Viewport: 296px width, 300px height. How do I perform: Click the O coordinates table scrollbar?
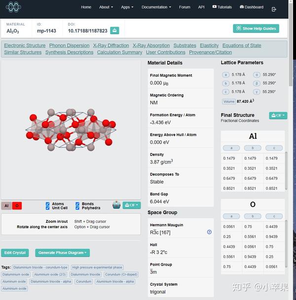point(286,243)
